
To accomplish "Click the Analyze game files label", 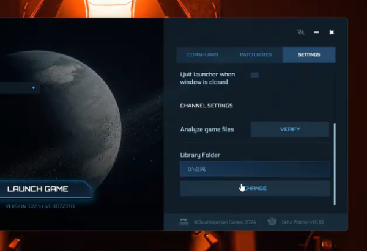I will point(207,129).
